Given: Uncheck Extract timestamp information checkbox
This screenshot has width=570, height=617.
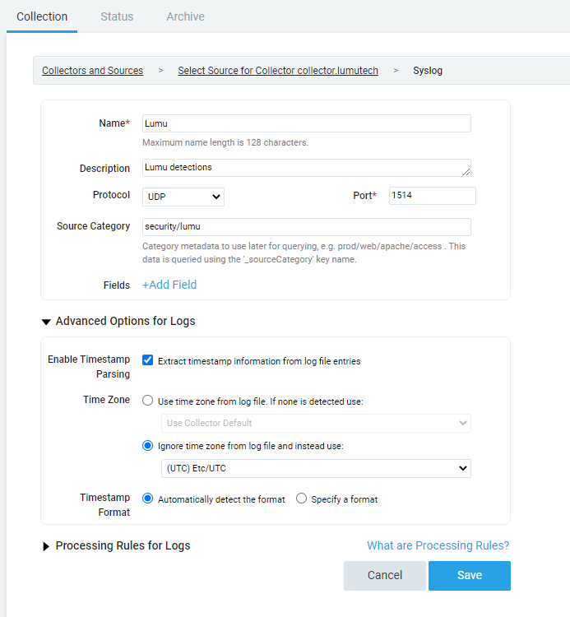Looking at the screenshot, I should coord(148,360).
